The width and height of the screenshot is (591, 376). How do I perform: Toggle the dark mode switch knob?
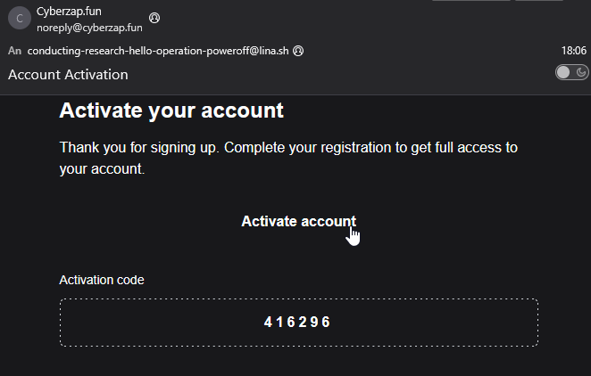point(564,73)
